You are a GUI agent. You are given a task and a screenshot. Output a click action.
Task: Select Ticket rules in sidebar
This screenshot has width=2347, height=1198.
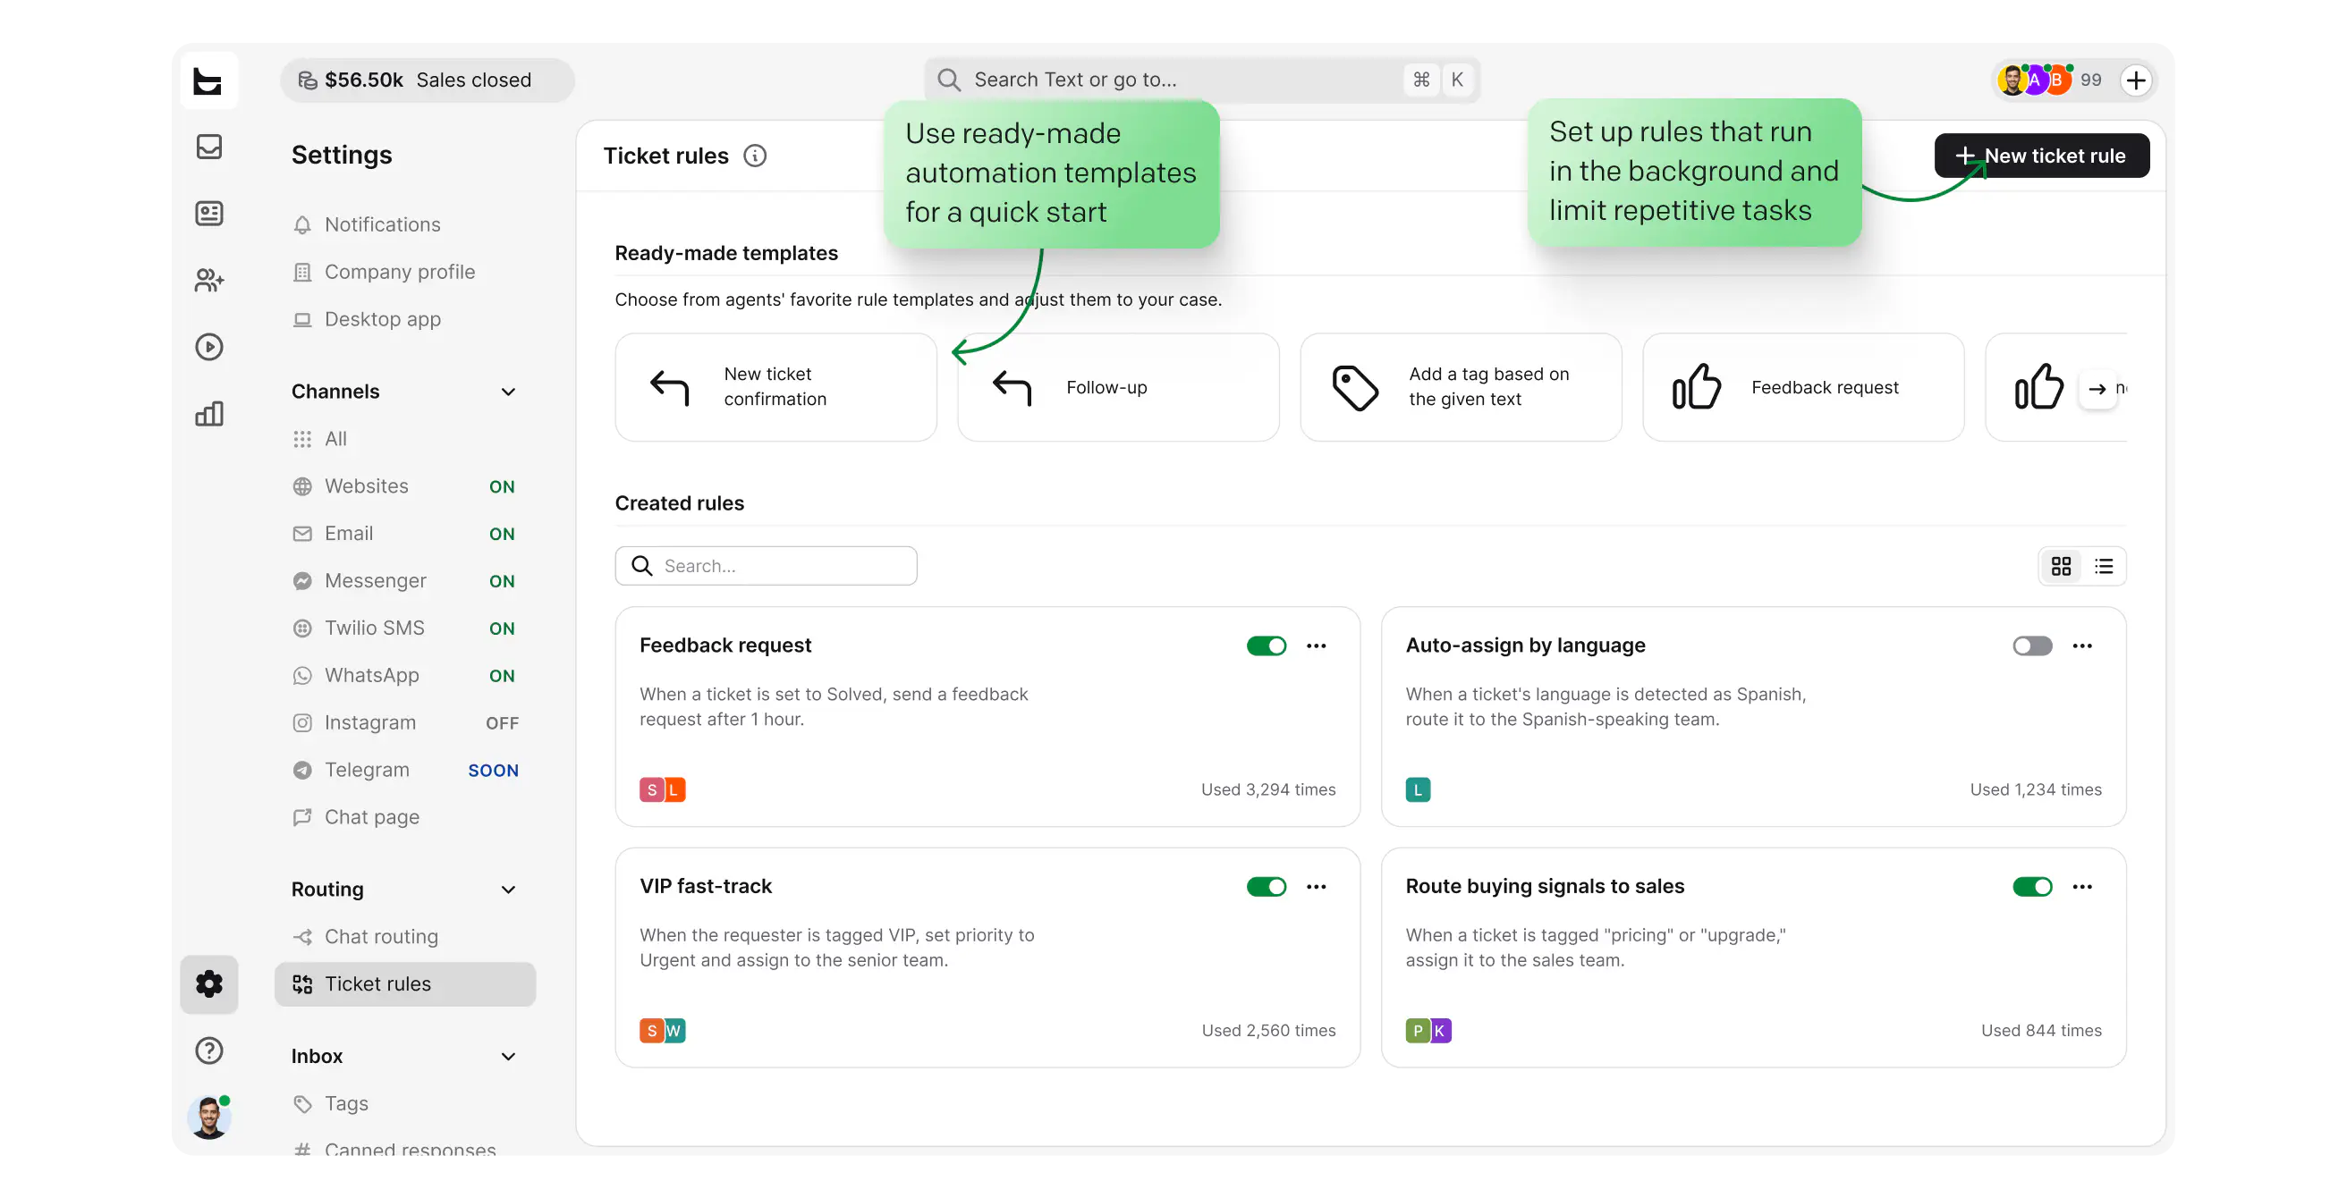(404, 984)
